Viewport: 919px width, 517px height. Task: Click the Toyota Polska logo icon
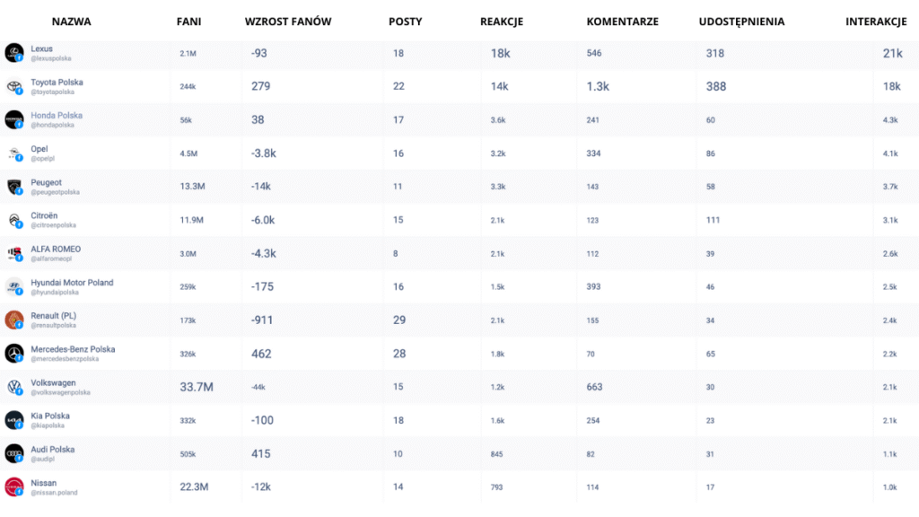click(x=14, y=86)
